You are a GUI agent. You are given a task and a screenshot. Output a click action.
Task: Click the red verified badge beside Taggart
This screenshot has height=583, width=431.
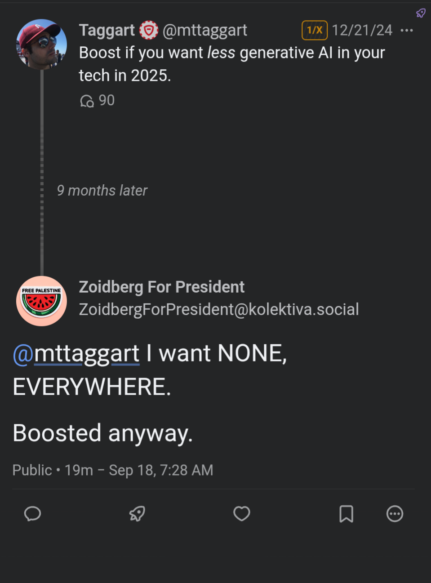tap(149, 31)
